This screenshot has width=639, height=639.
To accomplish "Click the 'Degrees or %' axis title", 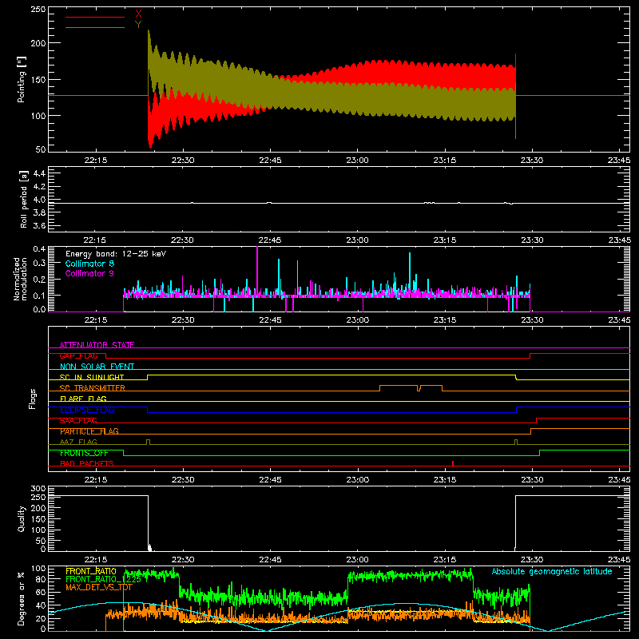I will [x=21, y=599].
